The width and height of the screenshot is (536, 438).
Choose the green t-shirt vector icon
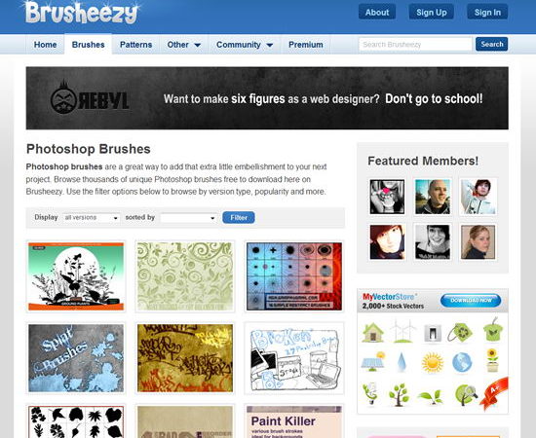coord(493,330)
